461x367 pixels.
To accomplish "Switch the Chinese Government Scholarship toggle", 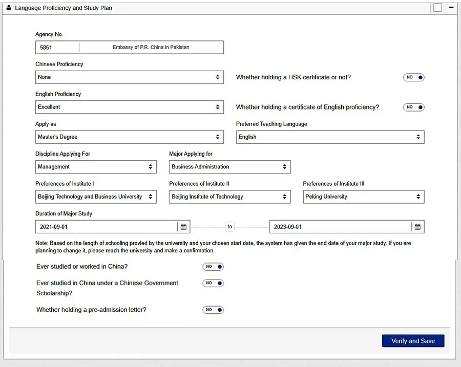I will coord(213,283).
